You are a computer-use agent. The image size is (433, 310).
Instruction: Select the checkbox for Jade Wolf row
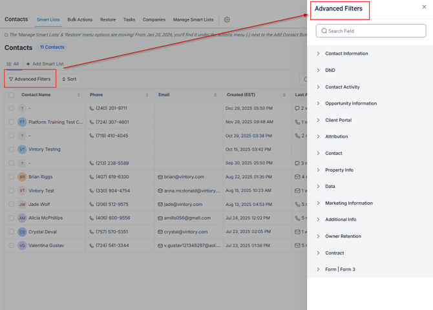click(11, 204)
